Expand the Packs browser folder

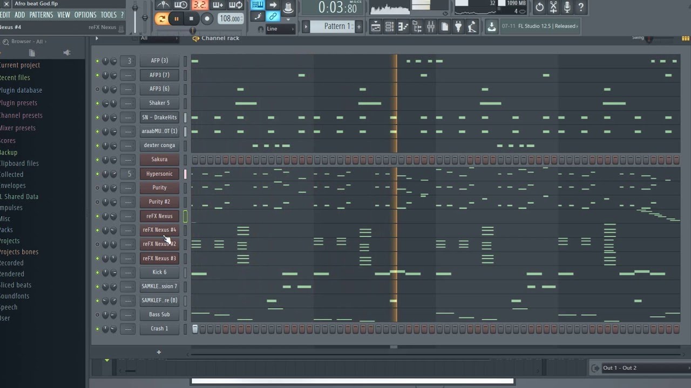[x=6, y=230]
